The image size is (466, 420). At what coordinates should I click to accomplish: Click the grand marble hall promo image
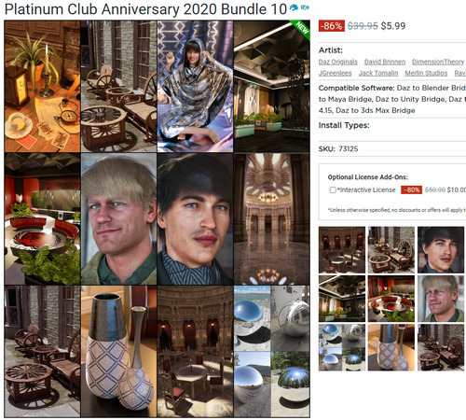click(271, 218)
